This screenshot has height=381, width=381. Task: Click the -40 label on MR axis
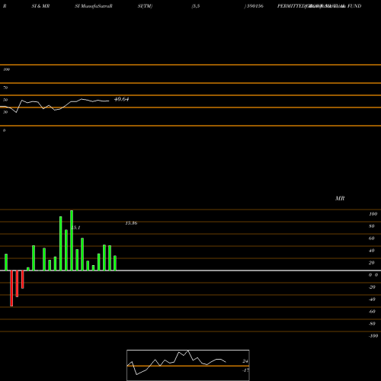click(372, 299)
